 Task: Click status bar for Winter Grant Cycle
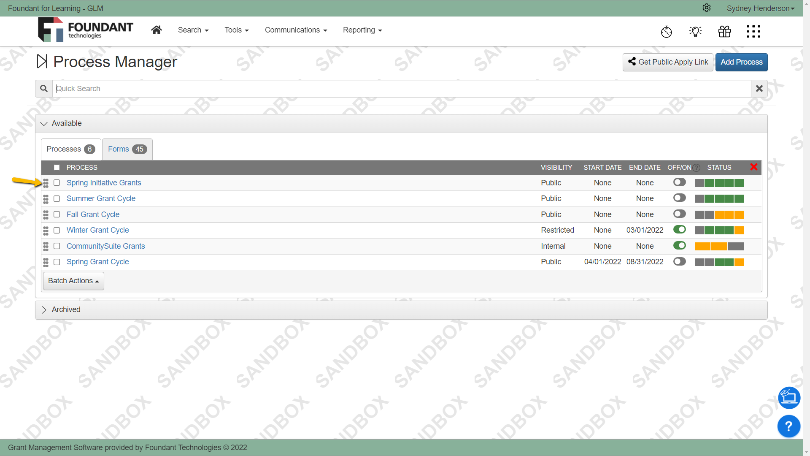[719, 230]
